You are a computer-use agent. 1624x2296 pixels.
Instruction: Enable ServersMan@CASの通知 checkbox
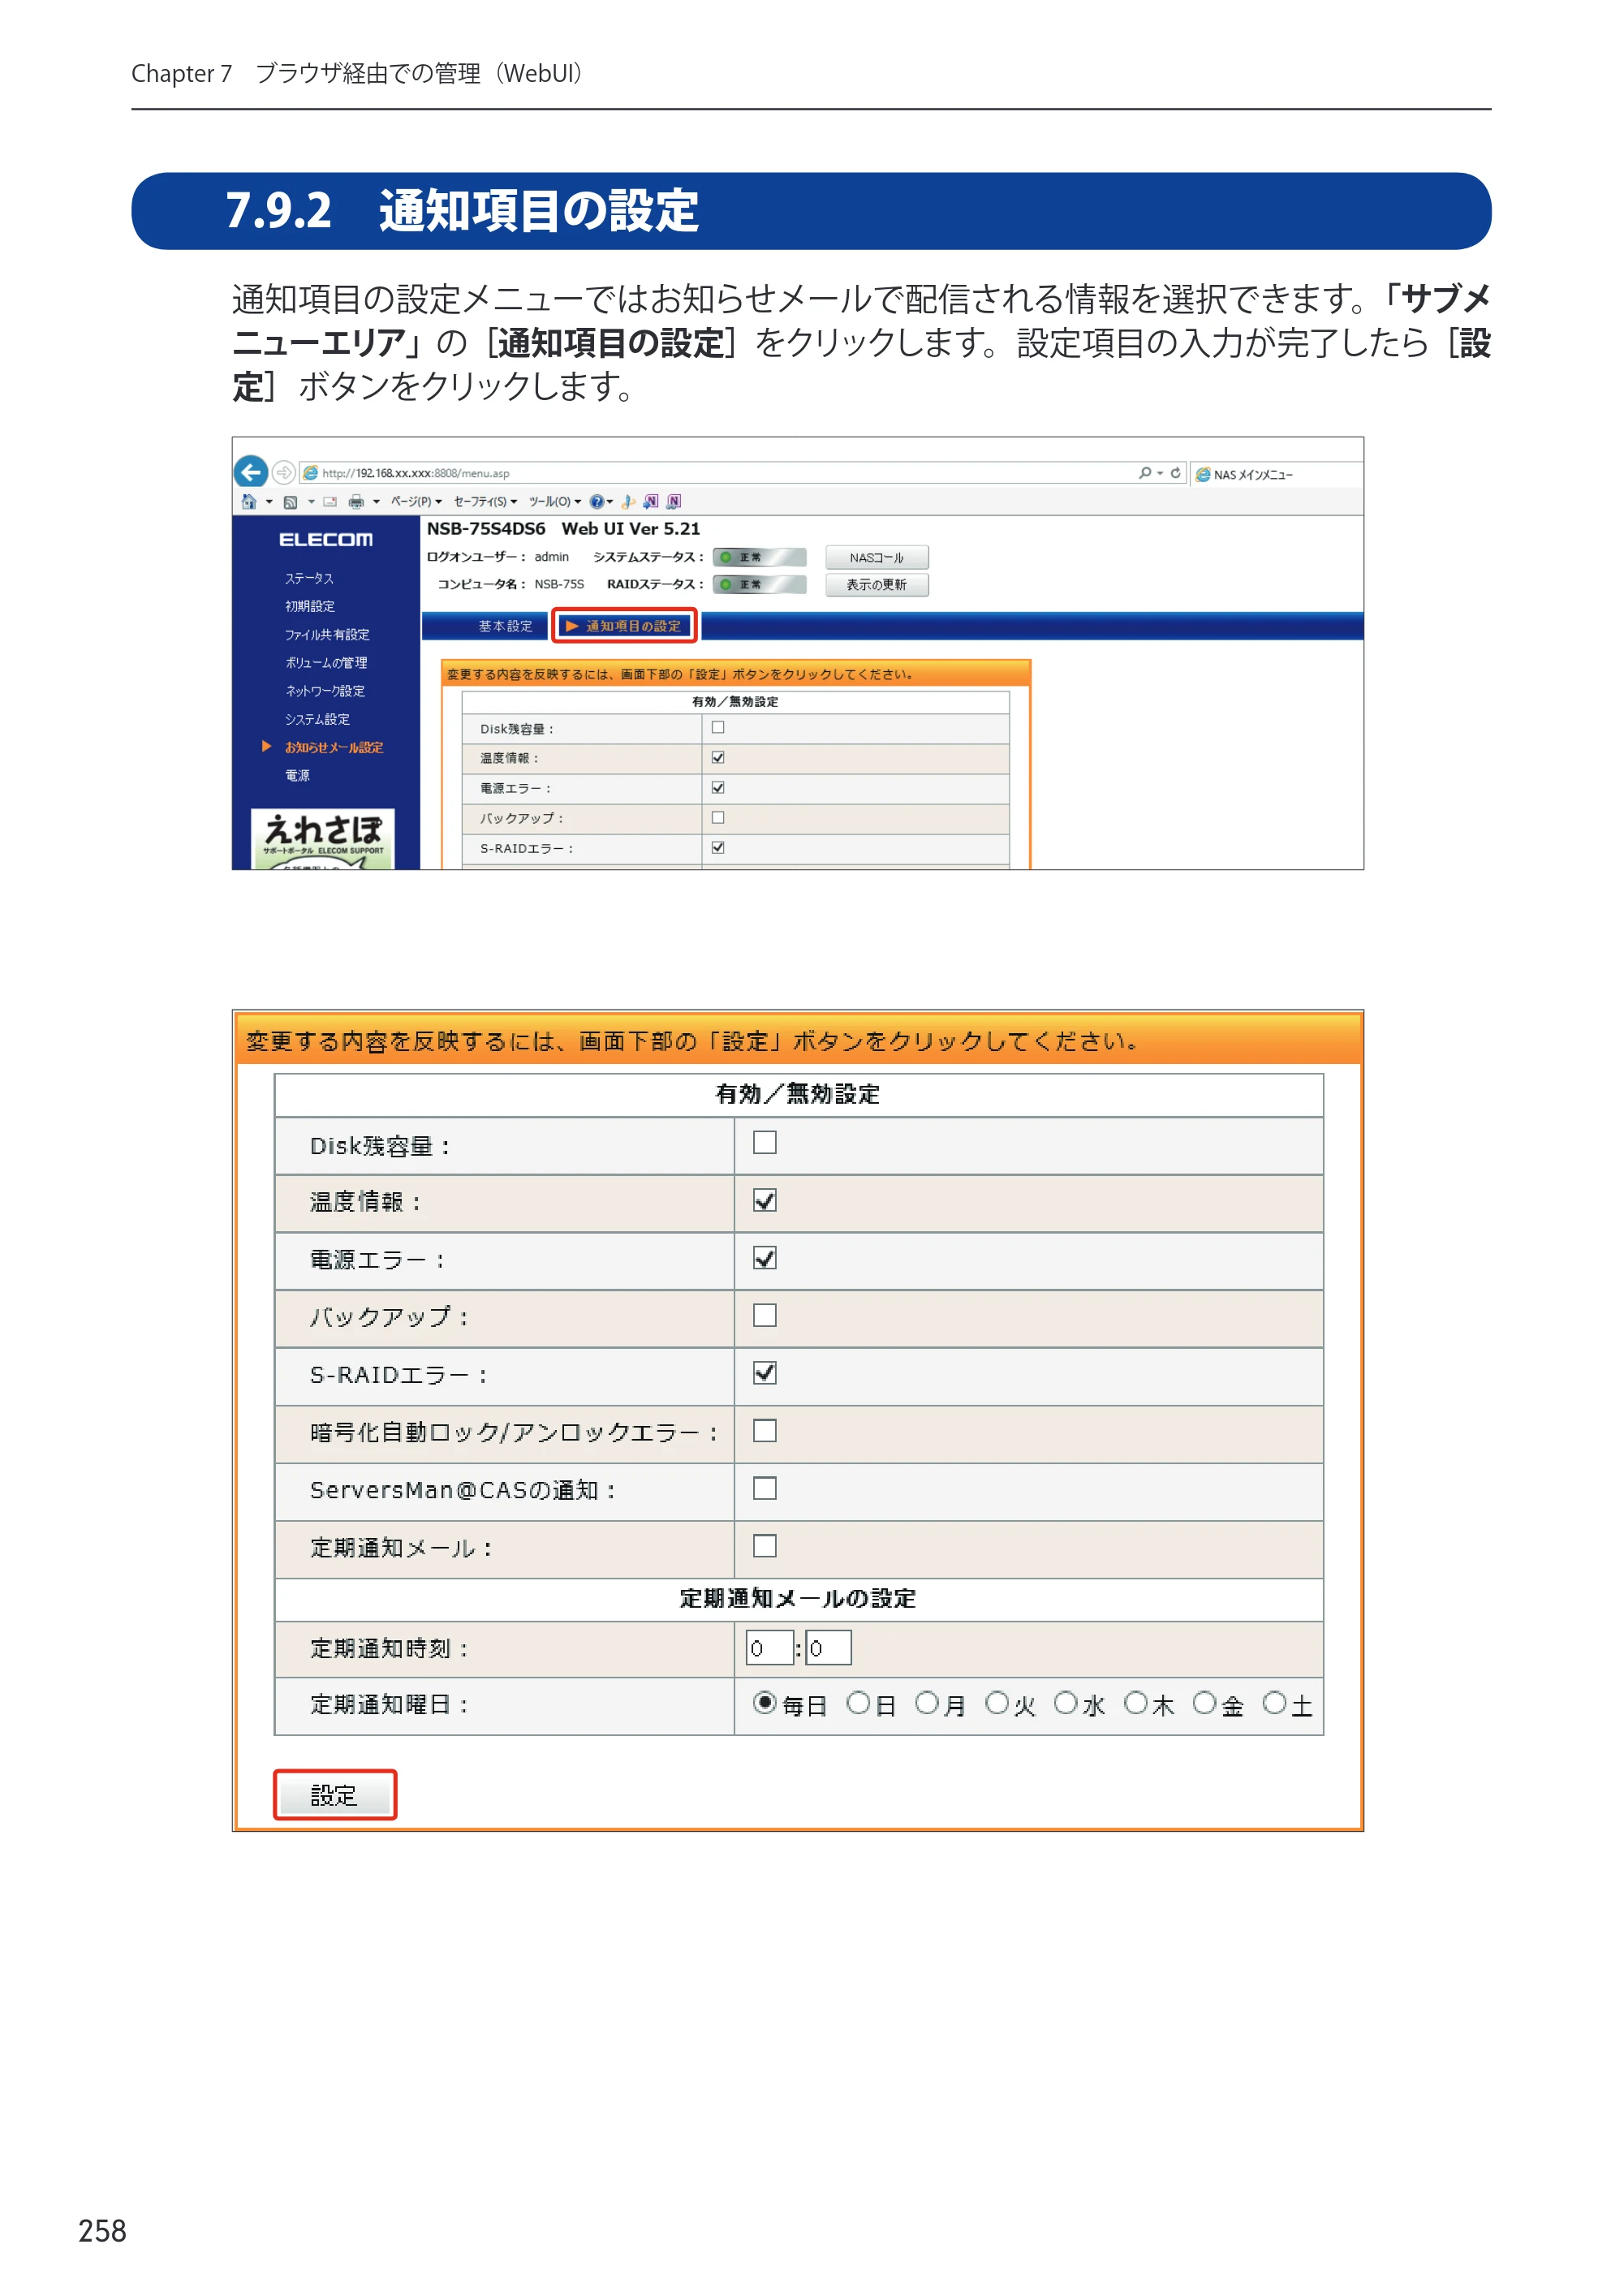coord(765,1488)
